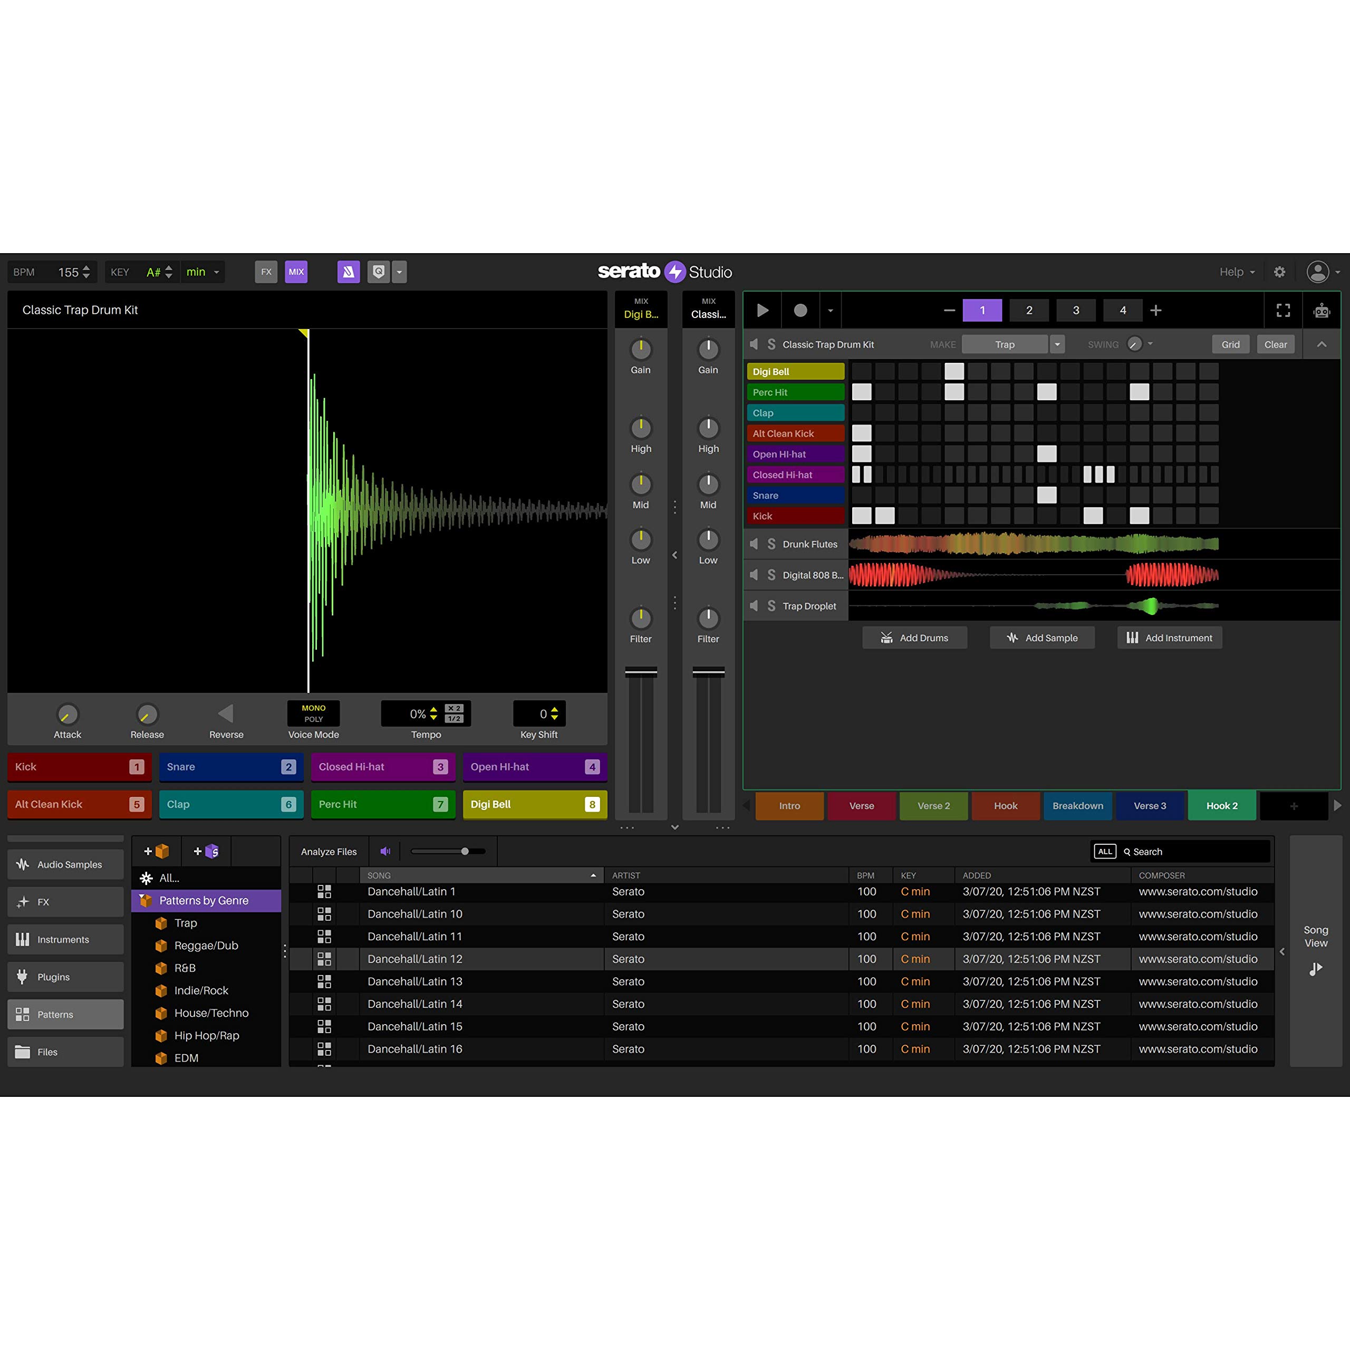The image size is (1350, 1350).
Task: Click the Add Sample button
Action: pyautogui.click(x=1042, y=638)
